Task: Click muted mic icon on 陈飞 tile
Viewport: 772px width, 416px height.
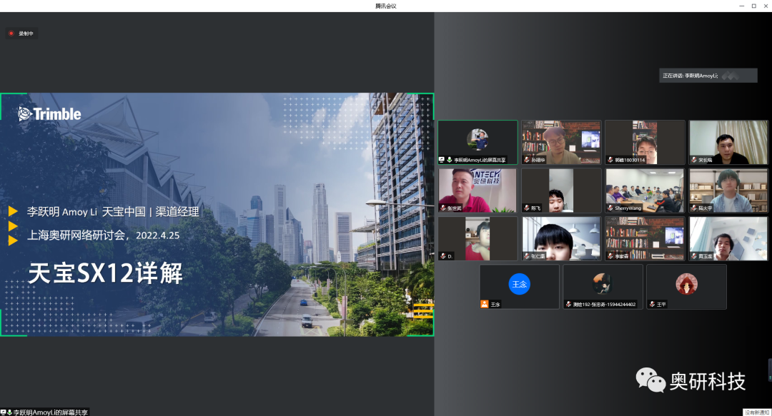Action: [x=527, y=208]
